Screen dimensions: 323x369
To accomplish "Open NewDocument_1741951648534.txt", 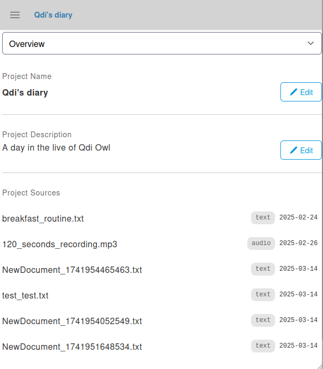I will click(72, 347).
